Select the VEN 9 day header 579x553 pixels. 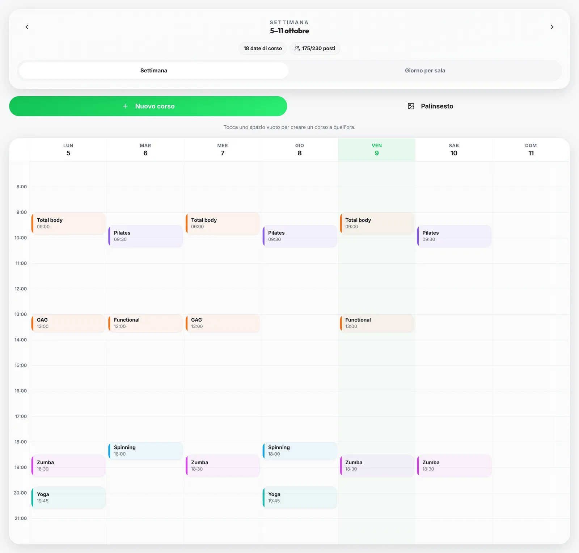[x=377, y=150]
